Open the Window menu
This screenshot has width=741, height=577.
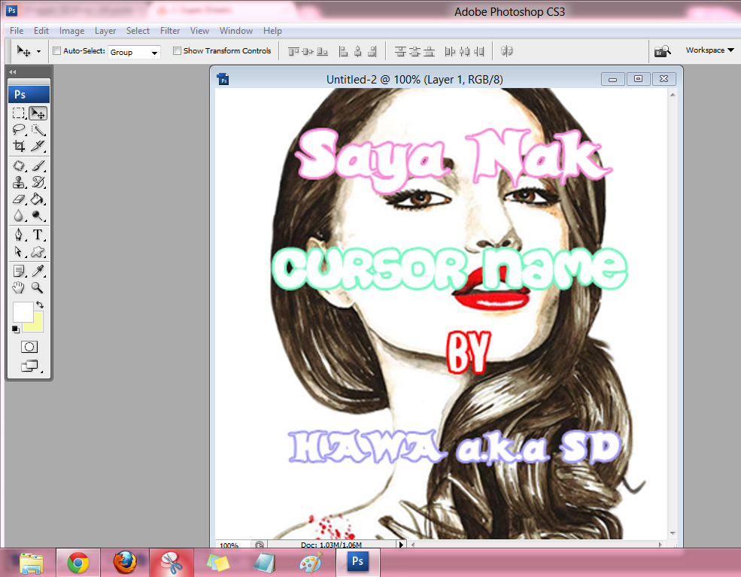236,31
